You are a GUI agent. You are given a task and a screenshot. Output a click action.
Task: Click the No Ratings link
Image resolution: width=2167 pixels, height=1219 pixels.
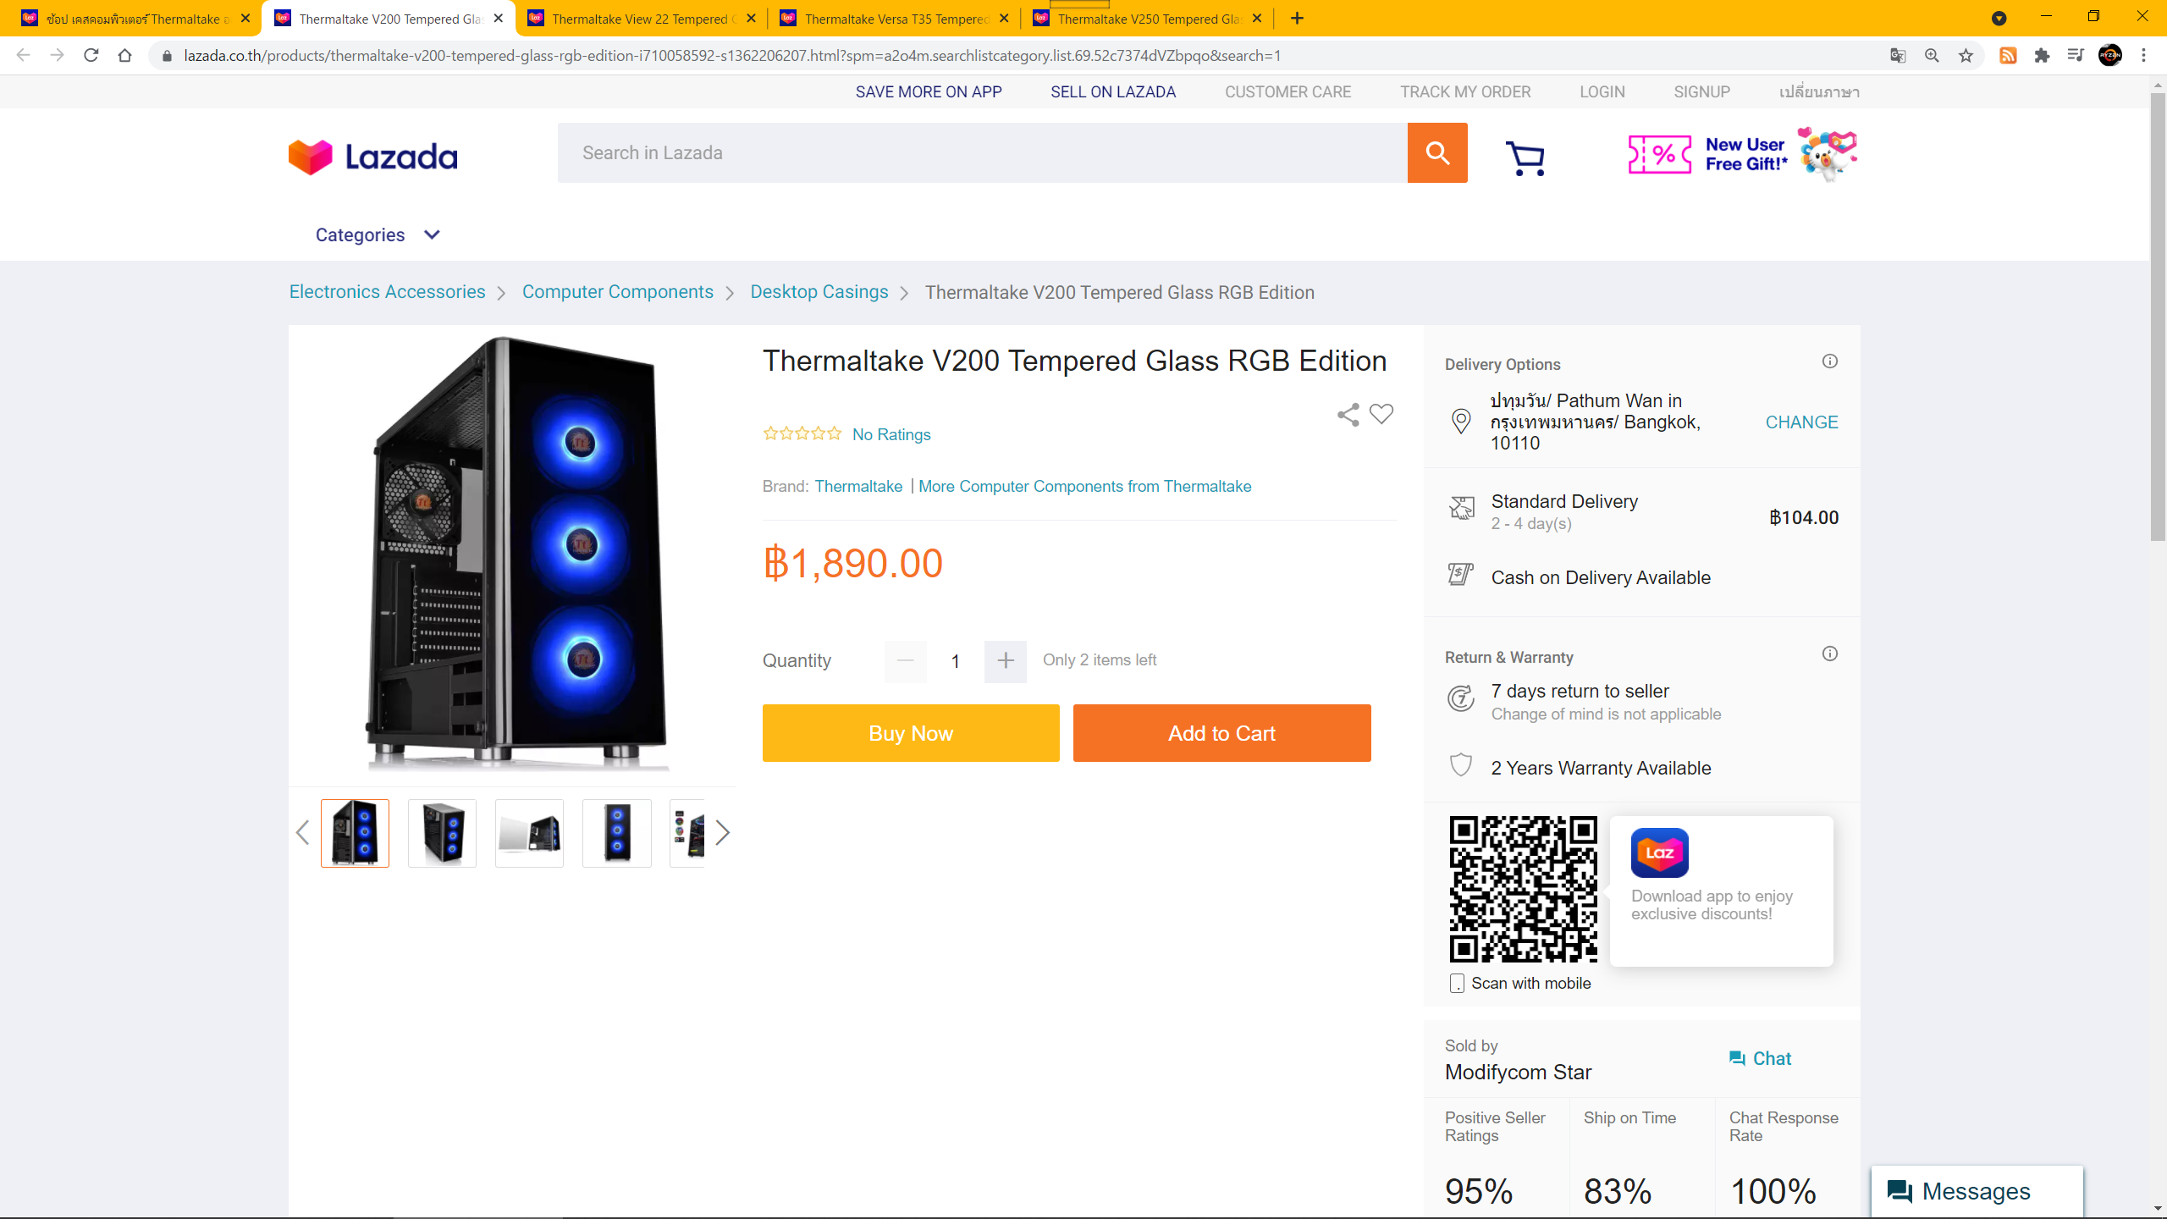pos(891,434)
